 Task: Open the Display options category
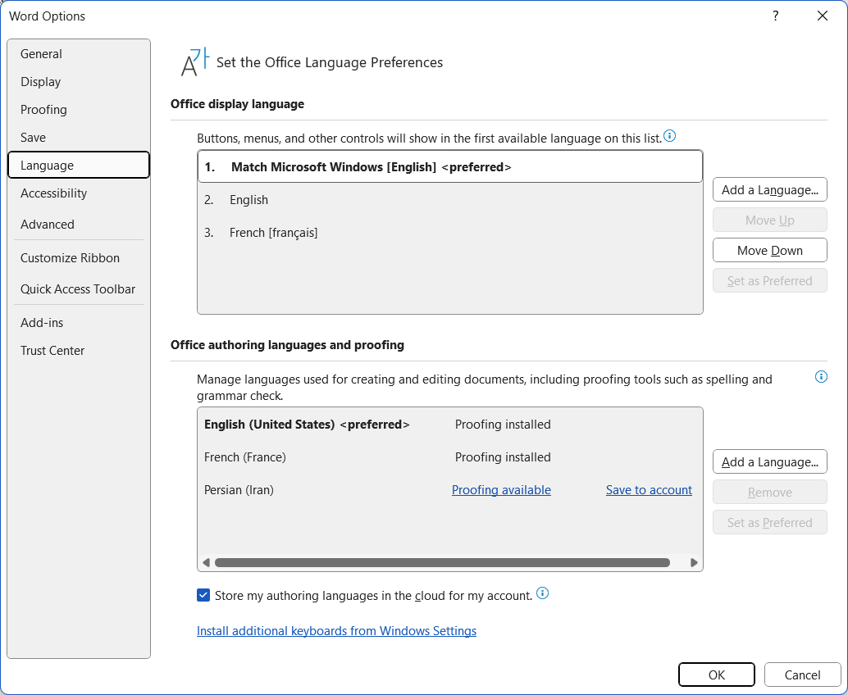[x=79, y=82]
